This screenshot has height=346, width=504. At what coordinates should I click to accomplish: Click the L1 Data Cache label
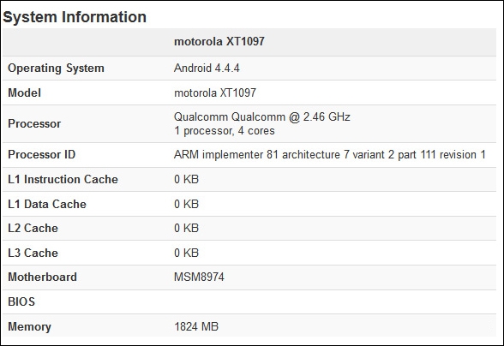pyautogui.click(x=47, y=204)
